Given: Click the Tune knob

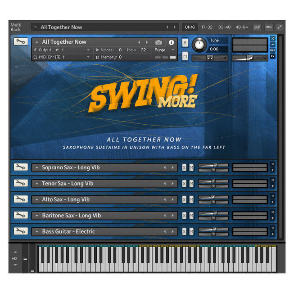Looking at the screenshot, I should click(x=199, y=45).
